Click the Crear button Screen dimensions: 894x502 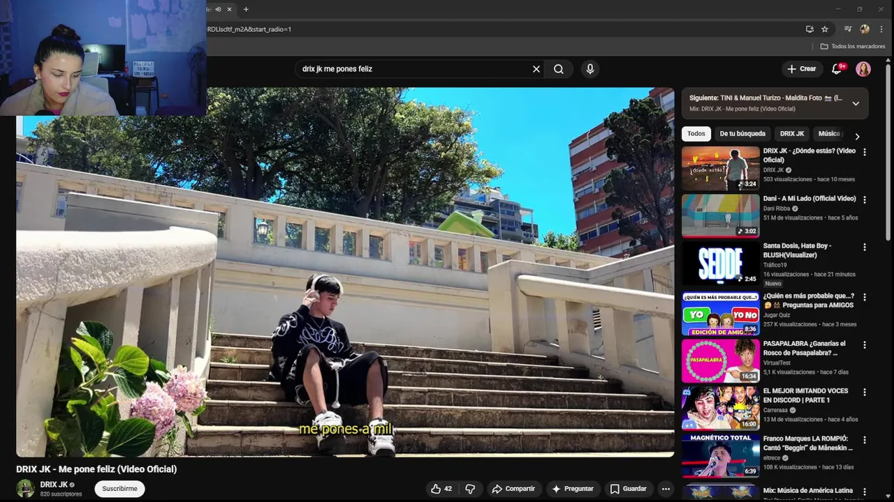coord(801,69)
